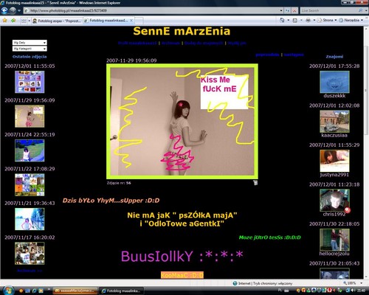Open friend thumbnail justyna2991
This screenshot has height=295, width=369.
tap(334, 161)
